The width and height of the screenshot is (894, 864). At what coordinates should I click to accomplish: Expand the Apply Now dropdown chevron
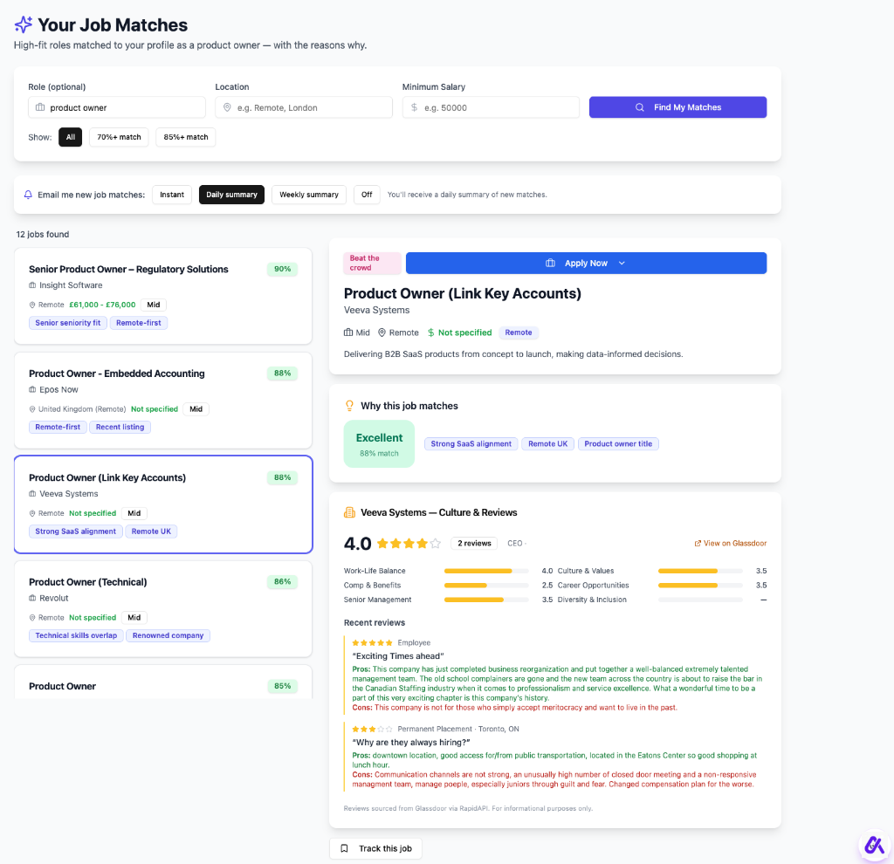(622, 263)
